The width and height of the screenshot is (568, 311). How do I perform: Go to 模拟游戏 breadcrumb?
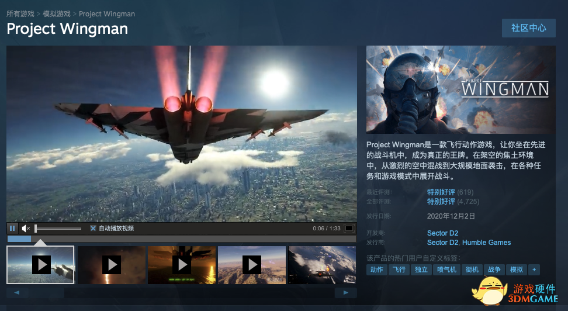coord(57,14)
